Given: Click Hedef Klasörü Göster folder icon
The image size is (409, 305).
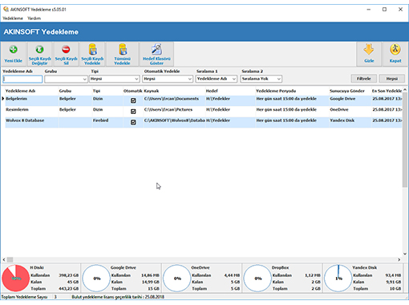Looking at the screenshot, I should [x=156, y=49].
